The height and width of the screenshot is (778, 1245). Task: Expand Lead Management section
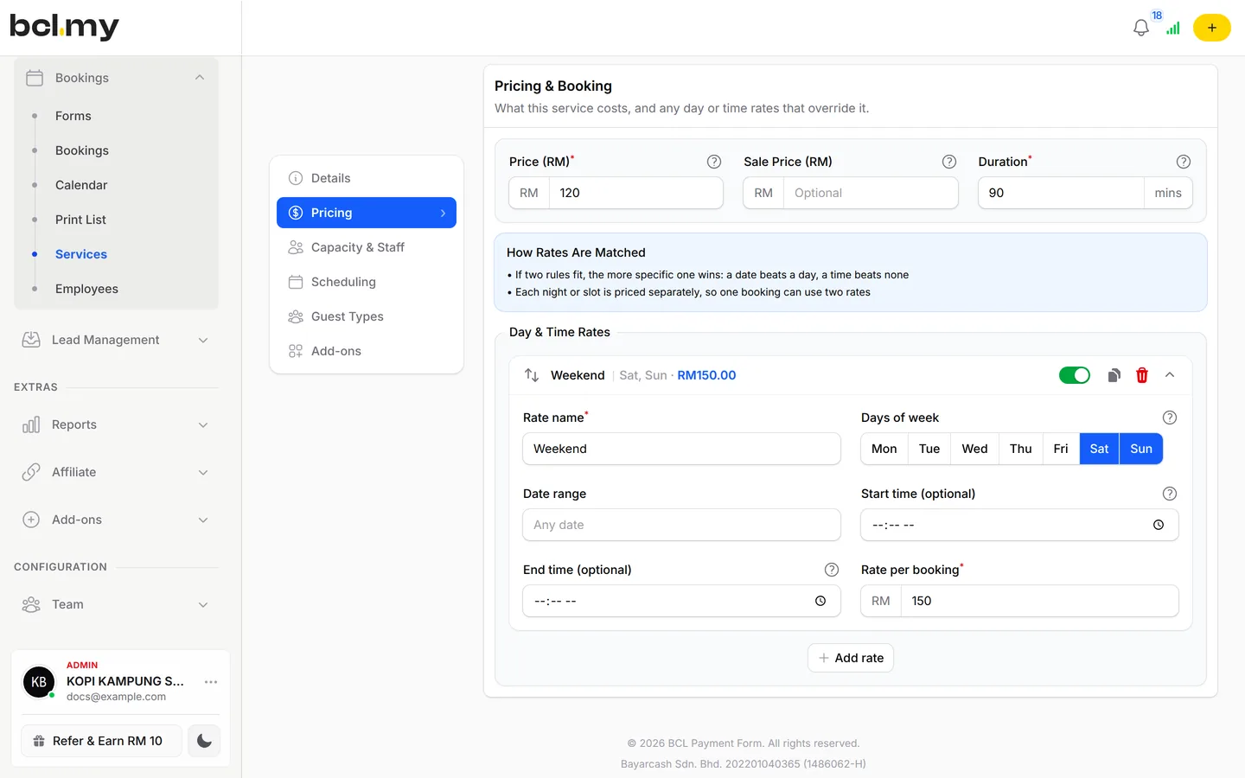(117, 340)
